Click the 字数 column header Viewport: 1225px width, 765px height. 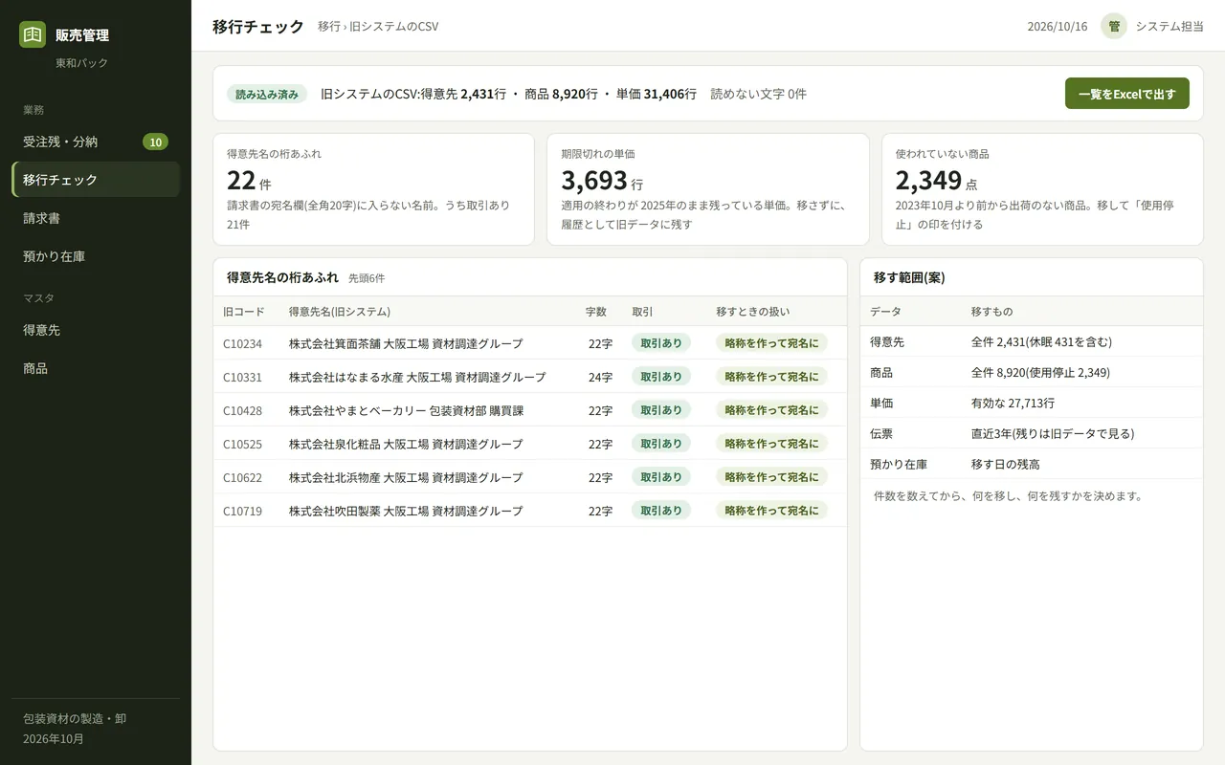point(596,312)
